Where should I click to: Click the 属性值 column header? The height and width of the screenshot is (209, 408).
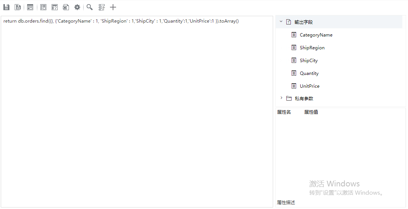point(311,112)
